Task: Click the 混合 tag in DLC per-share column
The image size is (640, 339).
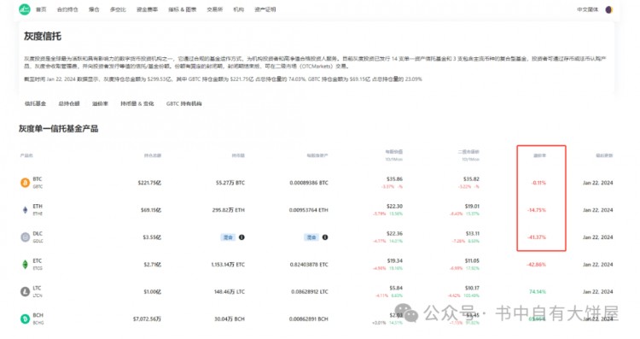Action: [311, 237]
